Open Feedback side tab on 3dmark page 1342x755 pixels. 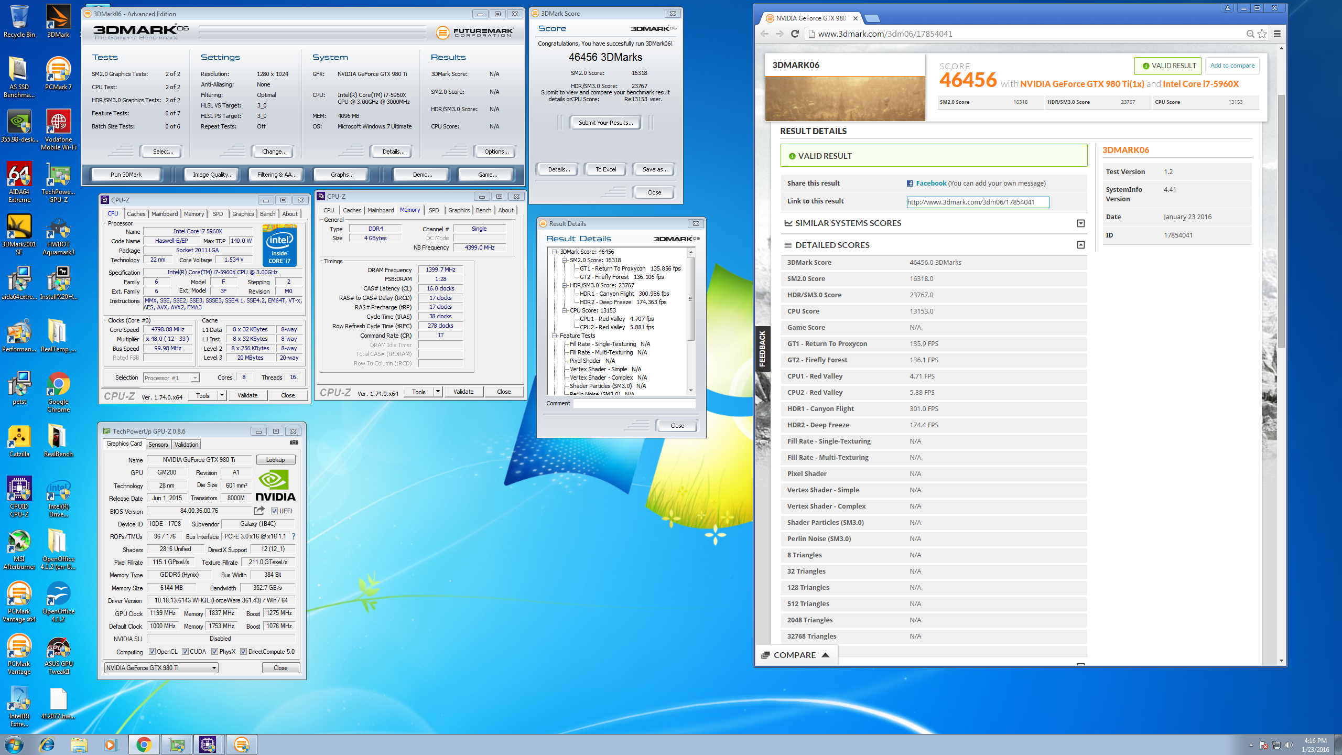pos(762,348)
